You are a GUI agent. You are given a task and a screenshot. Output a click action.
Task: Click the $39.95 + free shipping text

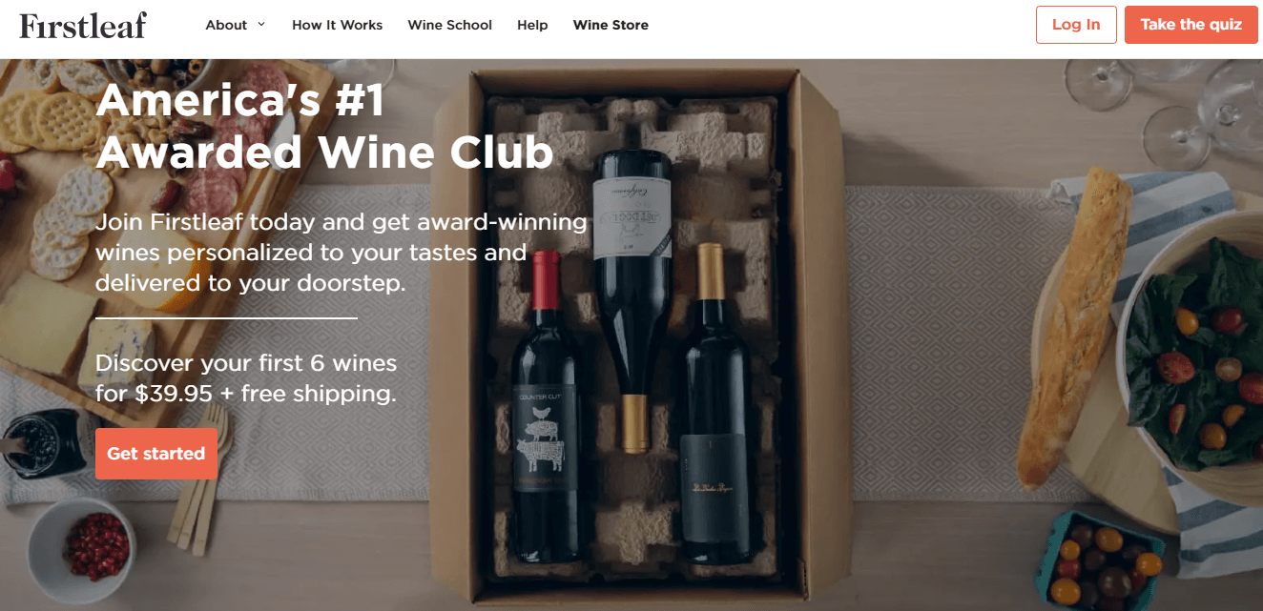[265, 394]
